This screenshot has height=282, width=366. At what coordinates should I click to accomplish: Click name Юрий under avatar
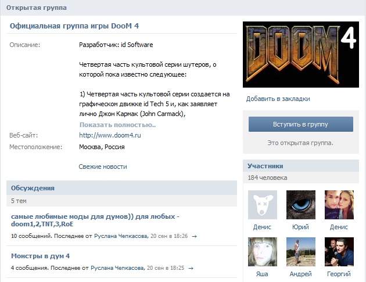301,227
